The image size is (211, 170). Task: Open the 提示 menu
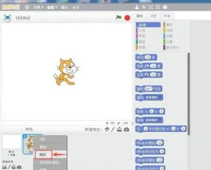[x=64, y=7]
